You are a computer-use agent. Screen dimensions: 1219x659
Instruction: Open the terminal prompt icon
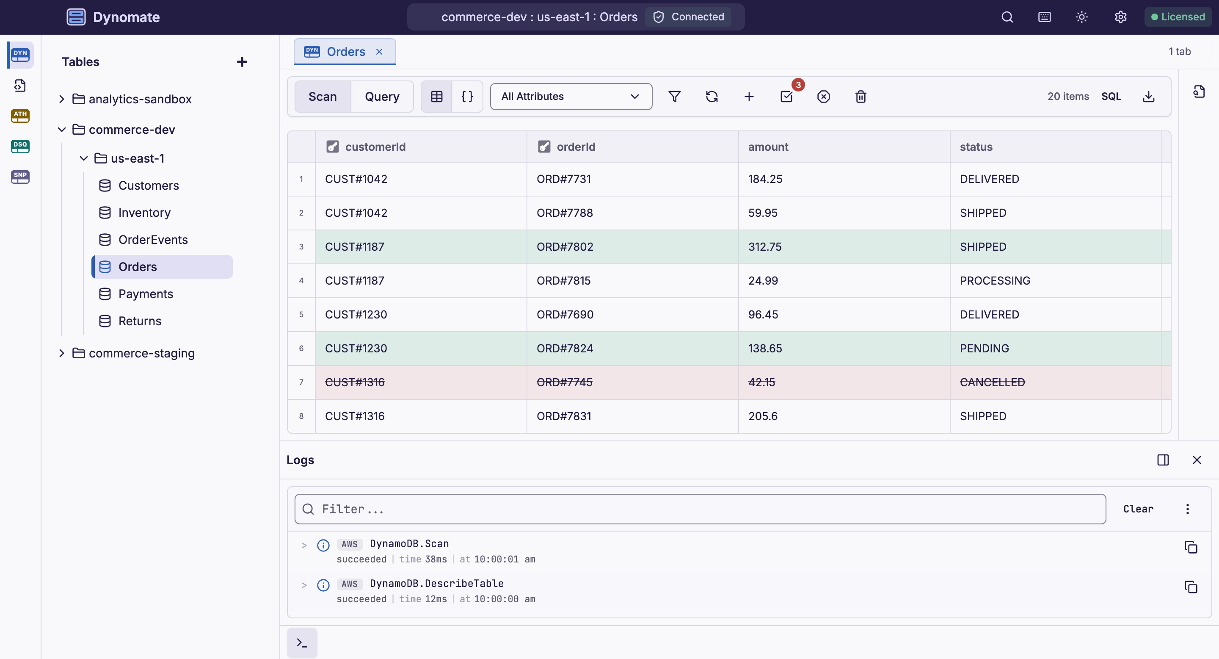click(x=302, y=643)
